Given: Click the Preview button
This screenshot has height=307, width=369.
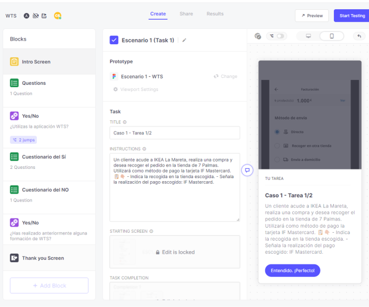Looking at the screenshot, I should (311, 16).
